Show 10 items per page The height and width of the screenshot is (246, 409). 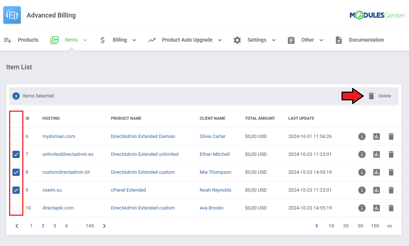click(x=331, y=226)
